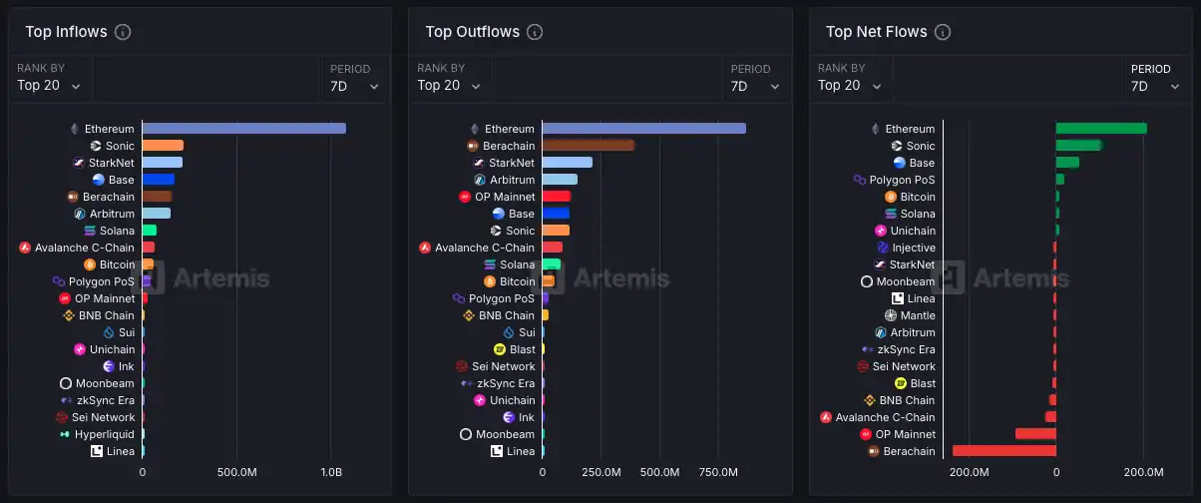Click the Berachain icon in Top Outflows
This screenshot has width=1201, height=503.
pyautogui.click(x=474, y=146)
